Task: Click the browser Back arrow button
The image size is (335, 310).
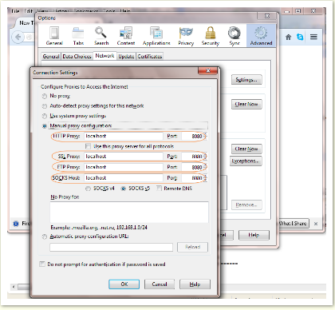Action: pyautogui.click(x=18, y=37)
